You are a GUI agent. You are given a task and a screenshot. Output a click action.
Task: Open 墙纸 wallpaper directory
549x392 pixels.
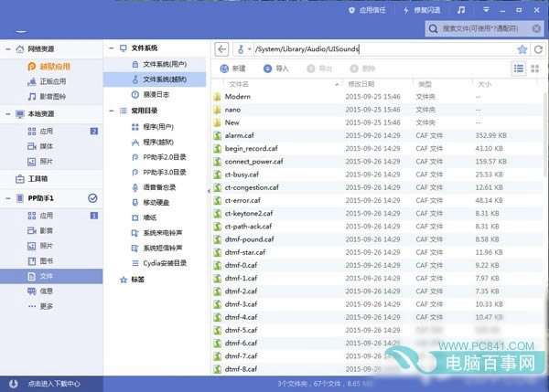(x=145, y=217)
